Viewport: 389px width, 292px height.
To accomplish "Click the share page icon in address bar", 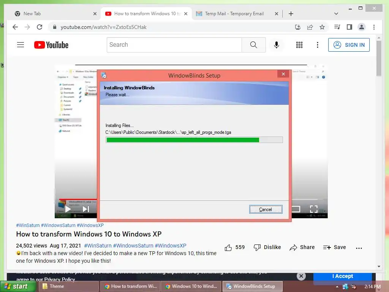I will click(x=310, y=27).
